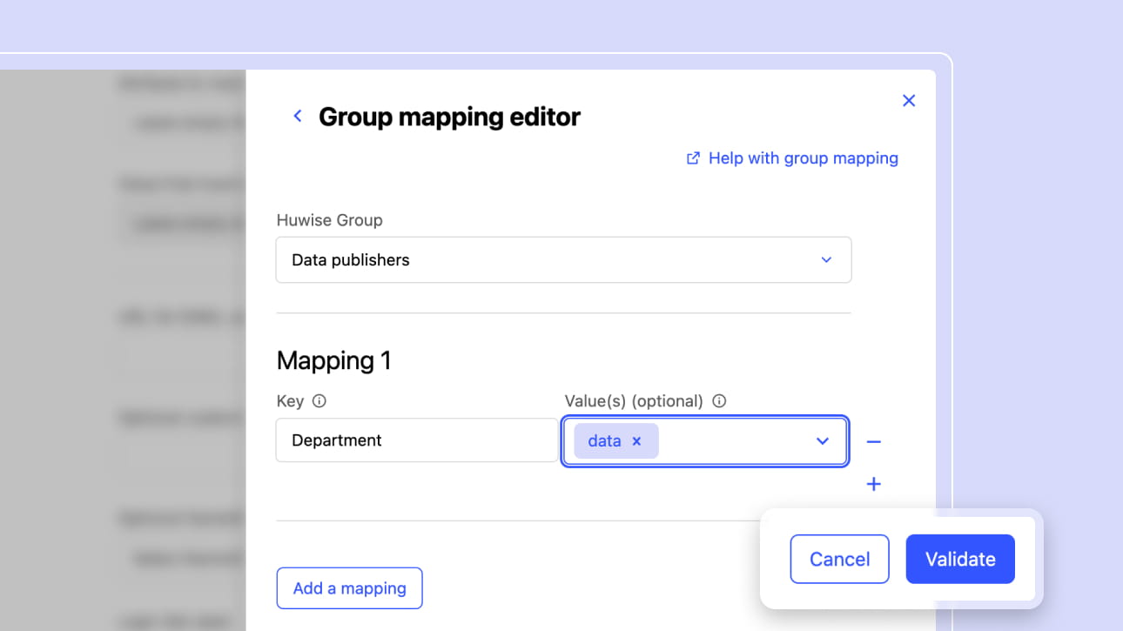Remove the data tag with its x
The height and width of the screenshot is (631, 1123).
click(x=637, y=441)
